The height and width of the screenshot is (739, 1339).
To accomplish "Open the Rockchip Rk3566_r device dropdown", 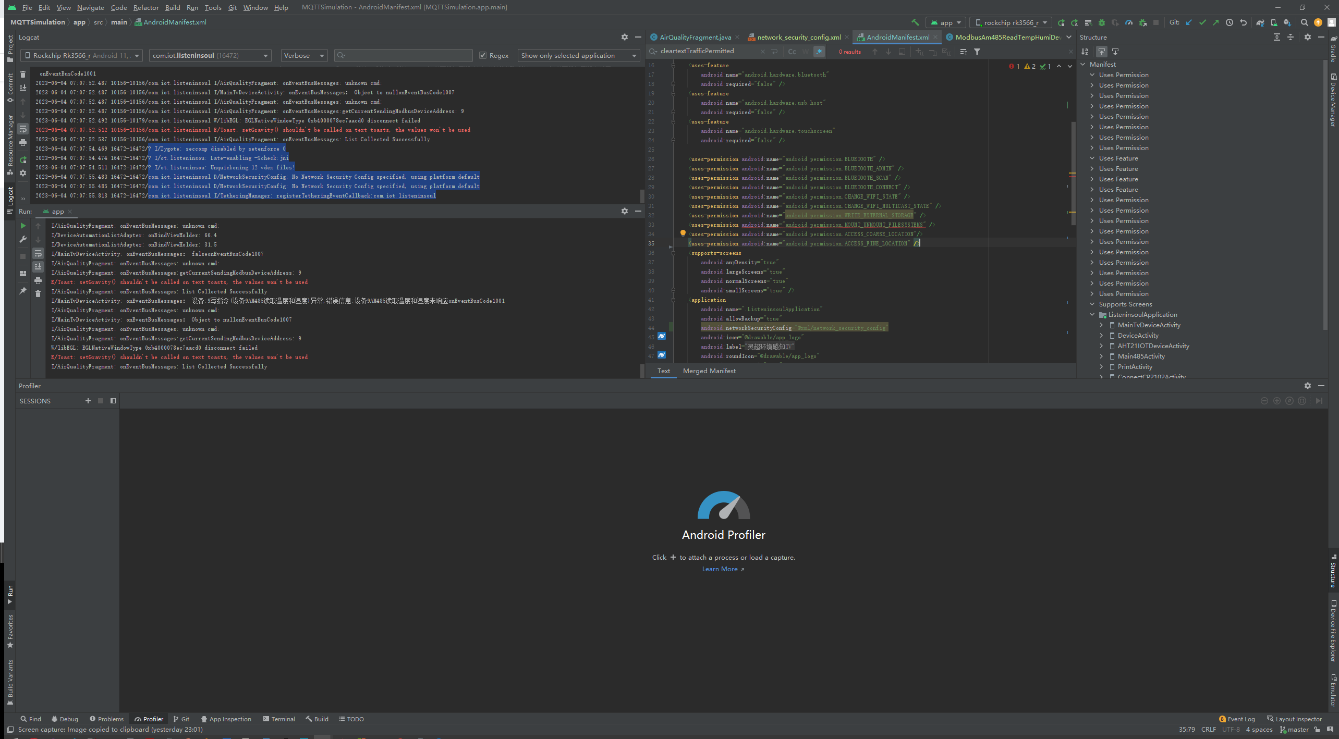I will [x=81, y=55].
